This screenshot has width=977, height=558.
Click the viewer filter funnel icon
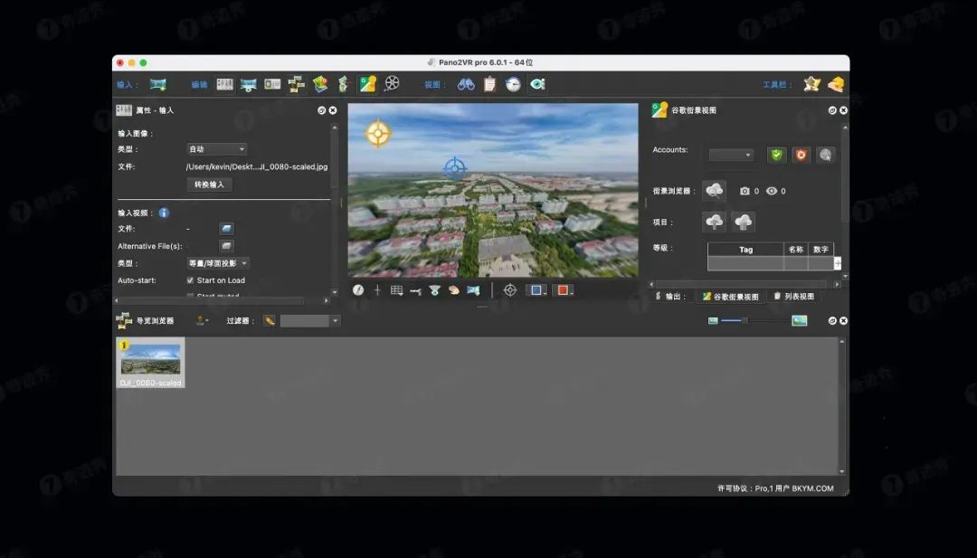tap(435, 290)
